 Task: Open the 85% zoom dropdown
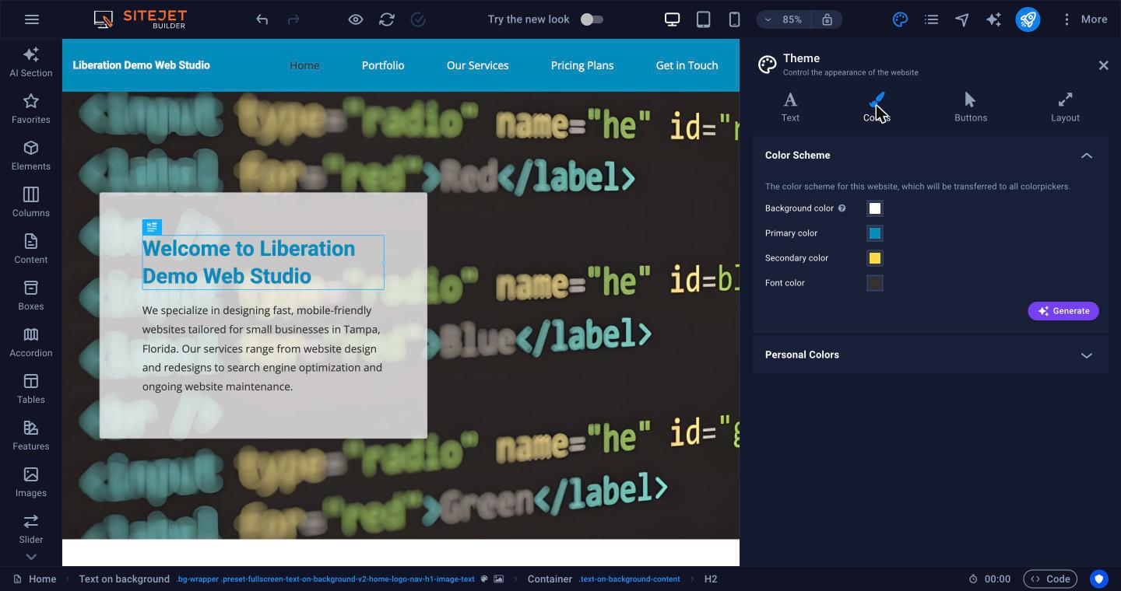[x=784, y=19]
